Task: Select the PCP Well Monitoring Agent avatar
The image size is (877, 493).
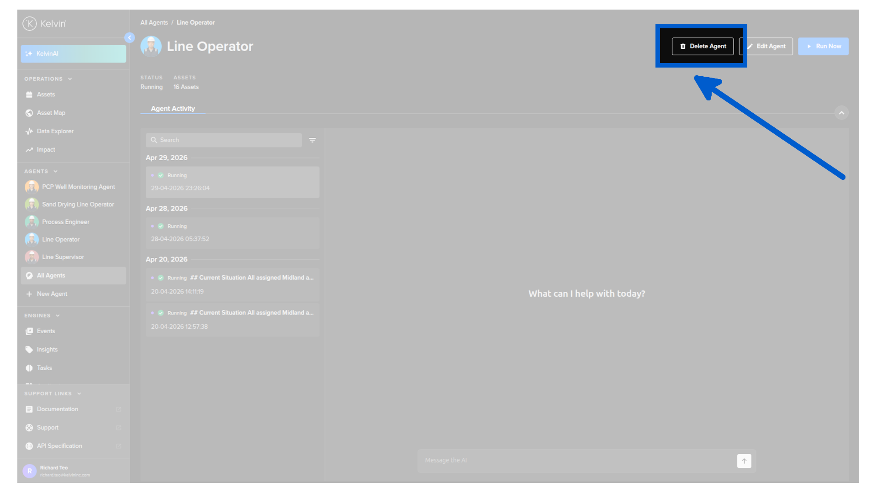Action: [32, 187]
